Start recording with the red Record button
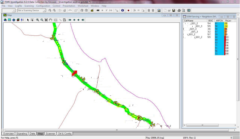The image size is (240, 139). pyautogui.click(x=128, y=10)
